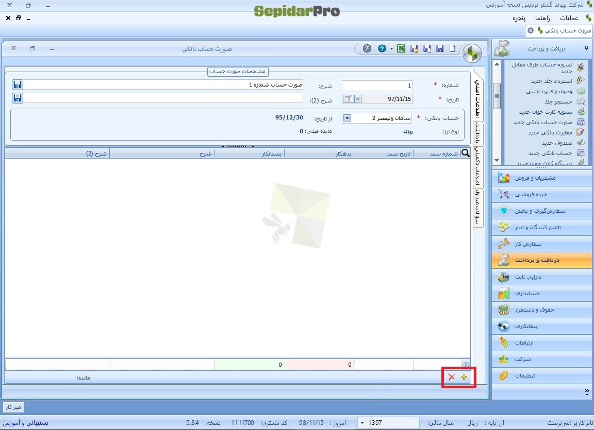Open وصول چك پرداختنی in sidebar
The image size is (594, 430).
(549, 91)
